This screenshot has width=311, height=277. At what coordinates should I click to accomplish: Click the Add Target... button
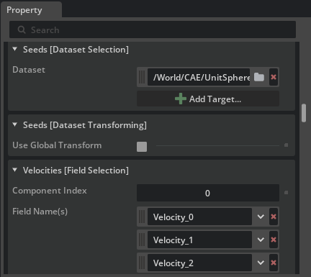[x=208, y=99]
